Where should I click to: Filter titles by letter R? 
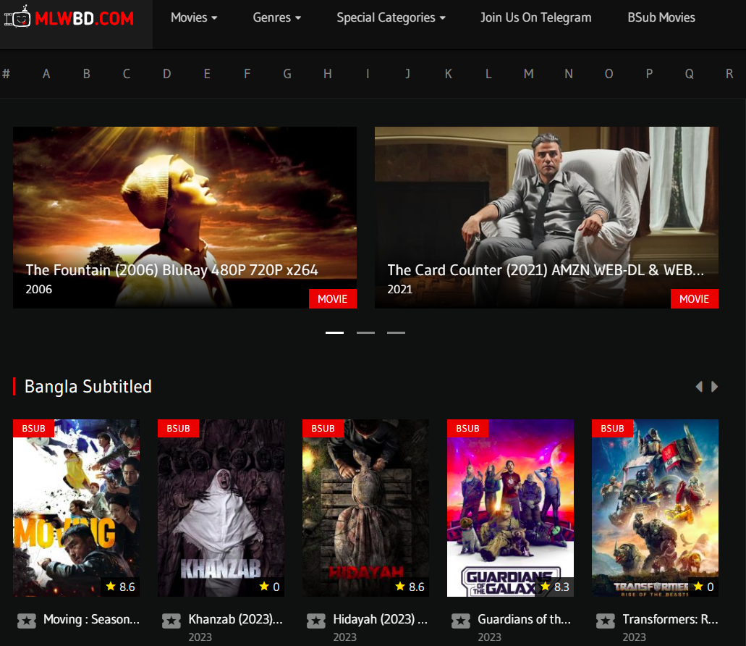tap(729, 74)
